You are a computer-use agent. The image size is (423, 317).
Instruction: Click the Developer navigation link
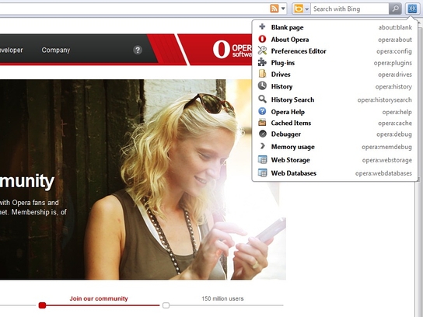(11, 51)
